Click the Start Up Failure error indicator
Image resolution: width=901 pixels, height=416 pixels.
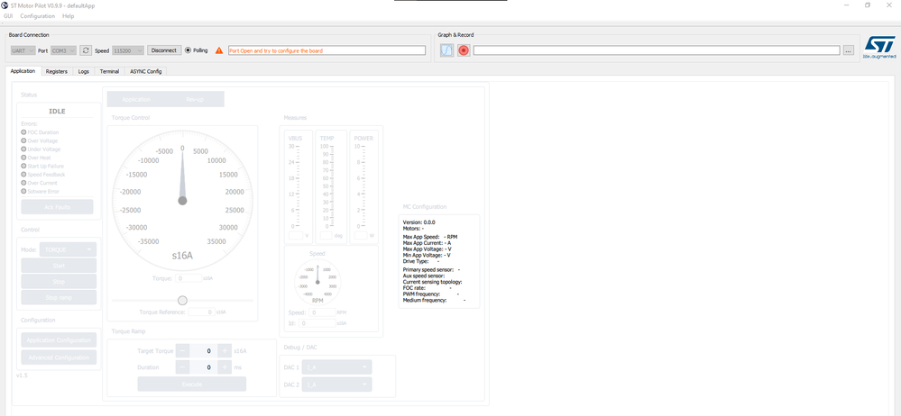(23, 166)
